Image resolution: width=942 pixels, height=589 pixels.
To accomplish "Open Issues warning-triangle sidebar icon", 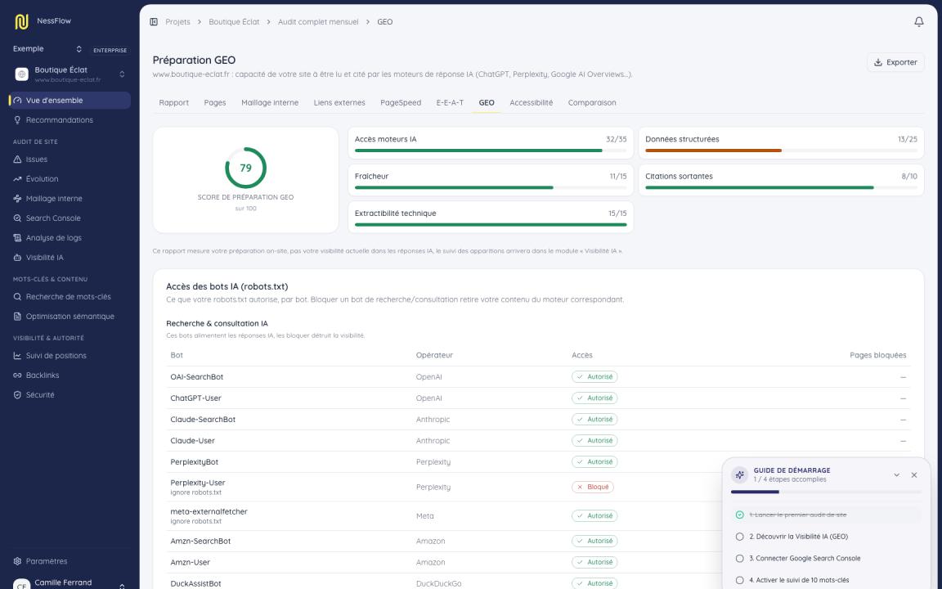I will (17, 160).
